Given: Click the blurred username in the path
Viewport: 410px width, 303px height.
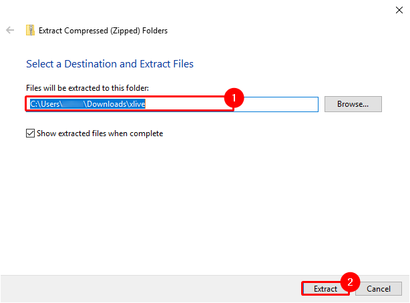Looking at the screenshot, I should click(x=73, y=104).
